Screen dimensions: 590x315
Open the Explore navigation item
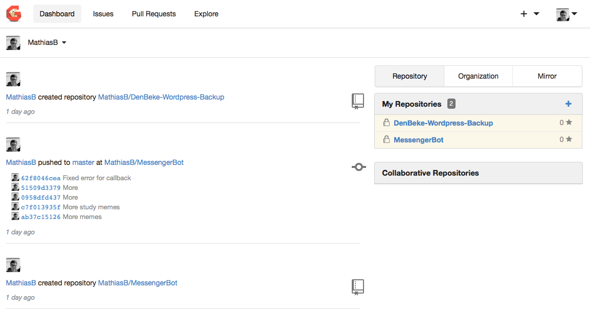tap(206, 14)
